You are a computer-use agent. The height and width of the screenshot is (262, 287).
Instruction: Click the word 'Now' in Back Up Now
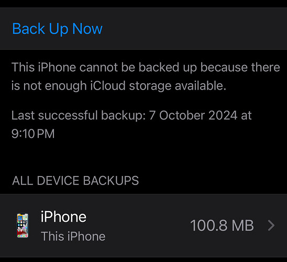click(87, 29)
